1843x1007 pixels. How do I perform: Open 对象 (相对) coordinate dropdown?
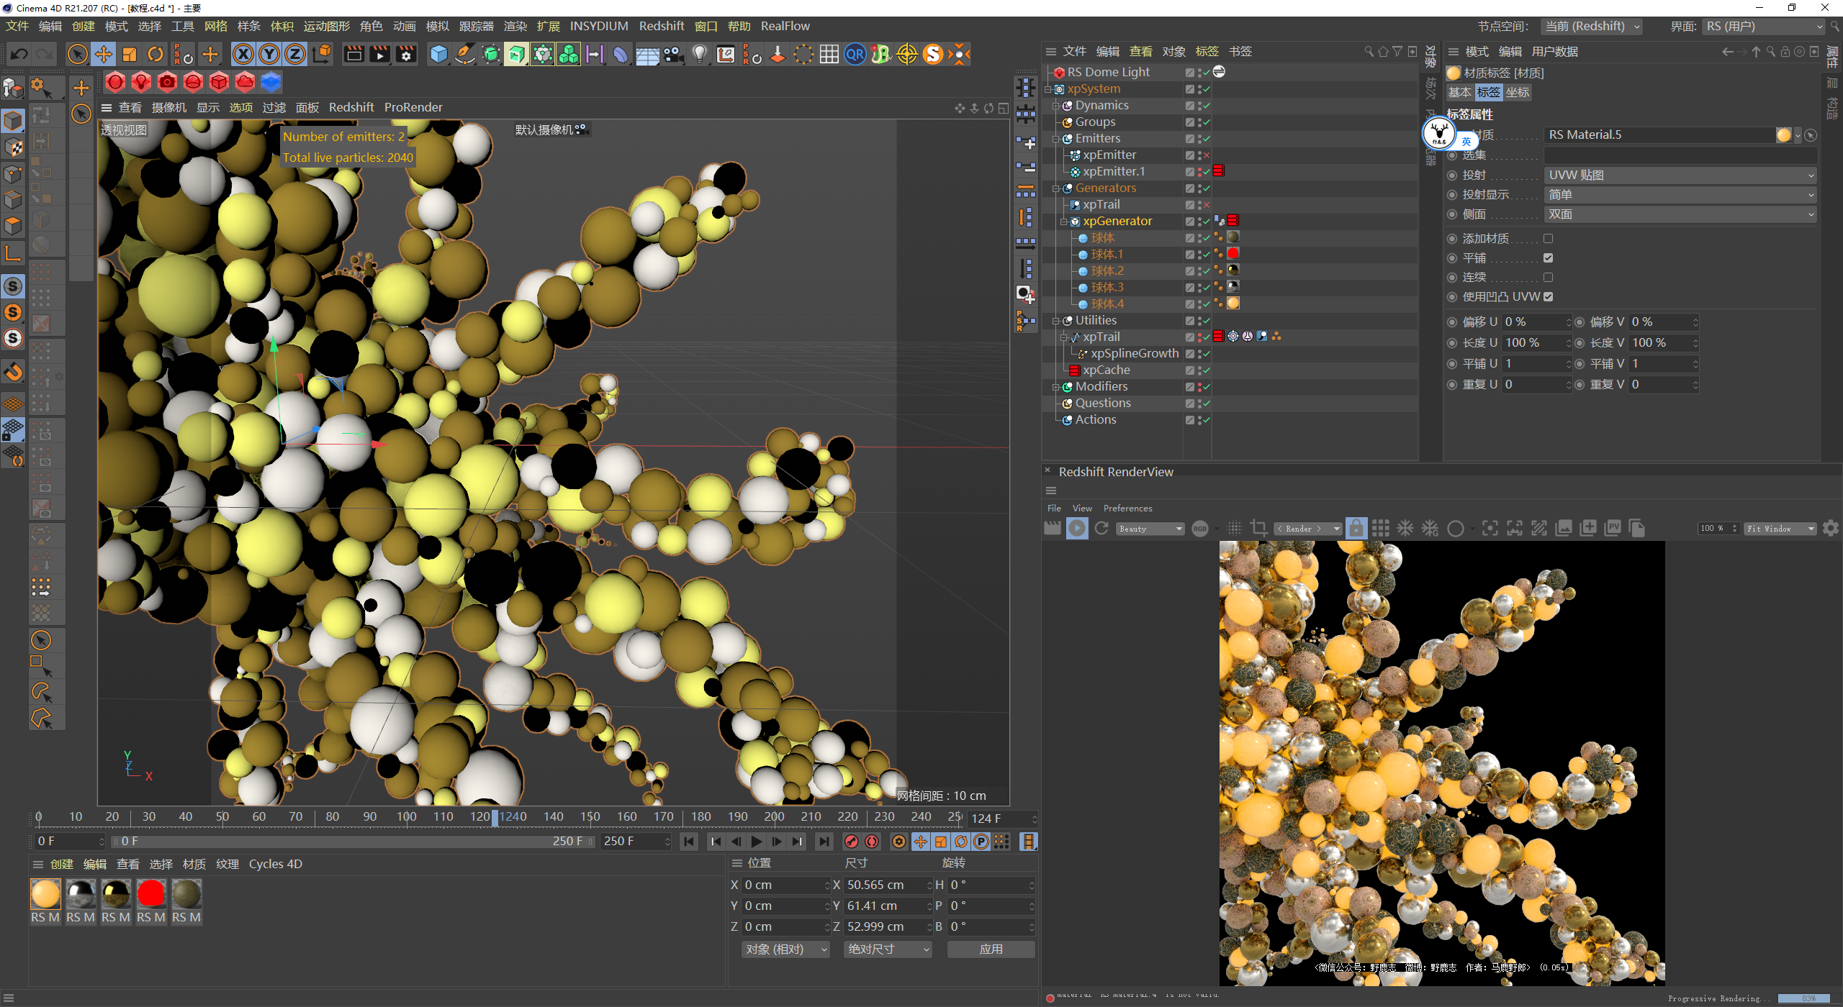[785, 949]
